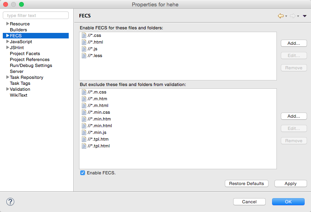Image resolution: width=311 pixels, height=212 pixels.
Task: Click the file icon beside //*.tpl.html
Action: point(84,146)
